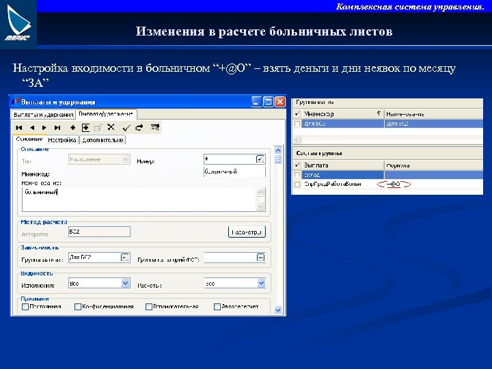Sort by Выплата column header
The width and height of the screenshot is (492, 369).
click(x=343, y=165)
